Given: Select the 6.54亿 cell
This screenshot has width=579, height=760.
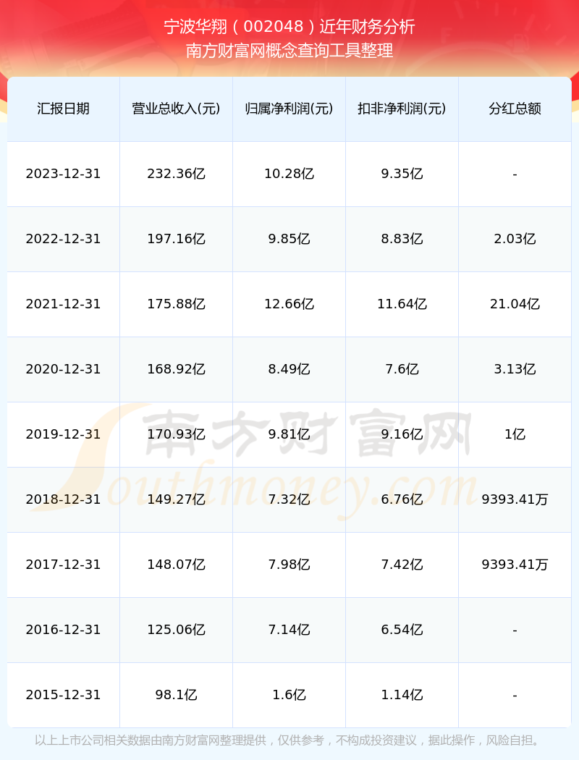Looking at the screenshot, I should tap(402, 630).
